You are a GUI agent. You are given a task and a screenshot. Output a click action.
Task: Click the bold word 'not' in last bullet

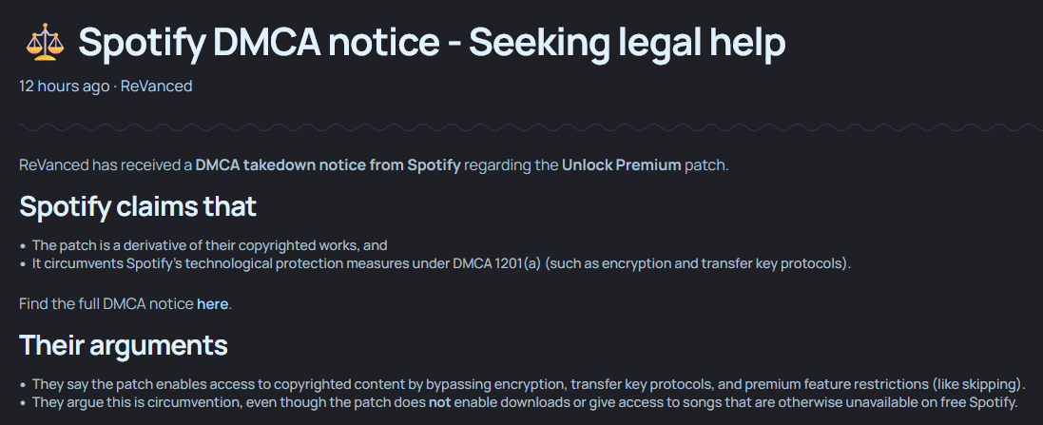[x=438, y=402]
